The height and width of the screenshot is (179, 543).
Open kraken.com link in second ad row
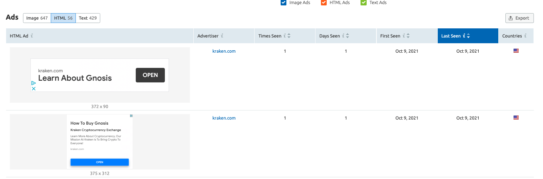click(x=224, y=118)
